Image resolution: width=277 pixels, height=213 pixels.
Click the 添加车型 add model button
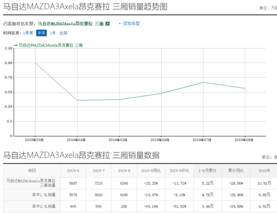tap(129, 23)
